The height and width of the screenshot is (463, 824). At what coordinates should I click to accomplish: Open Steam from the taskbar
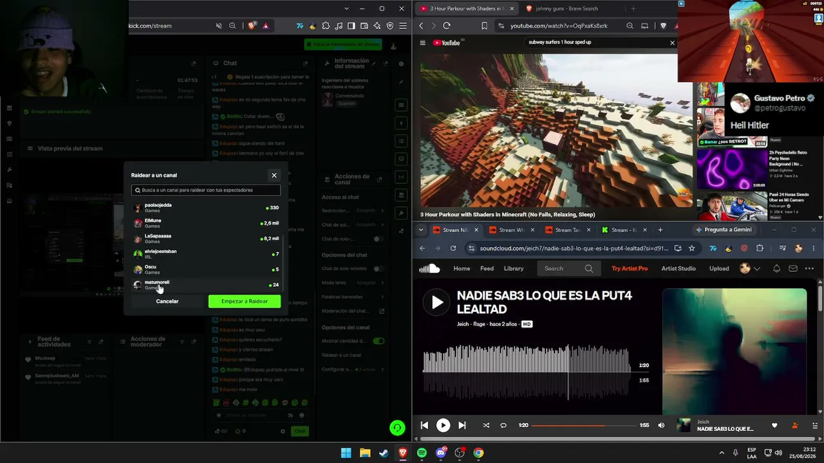click(x=384, y=453)
